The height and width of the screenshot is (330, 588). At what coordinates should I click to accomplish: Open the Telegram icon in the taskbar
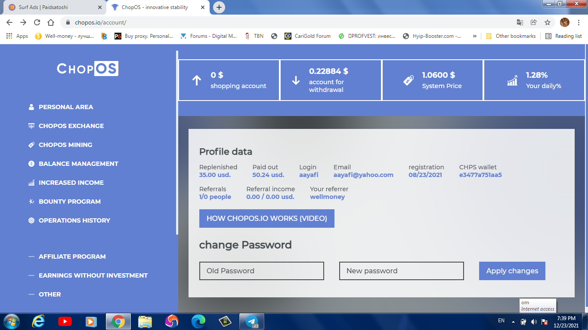(x=252, y=321)
